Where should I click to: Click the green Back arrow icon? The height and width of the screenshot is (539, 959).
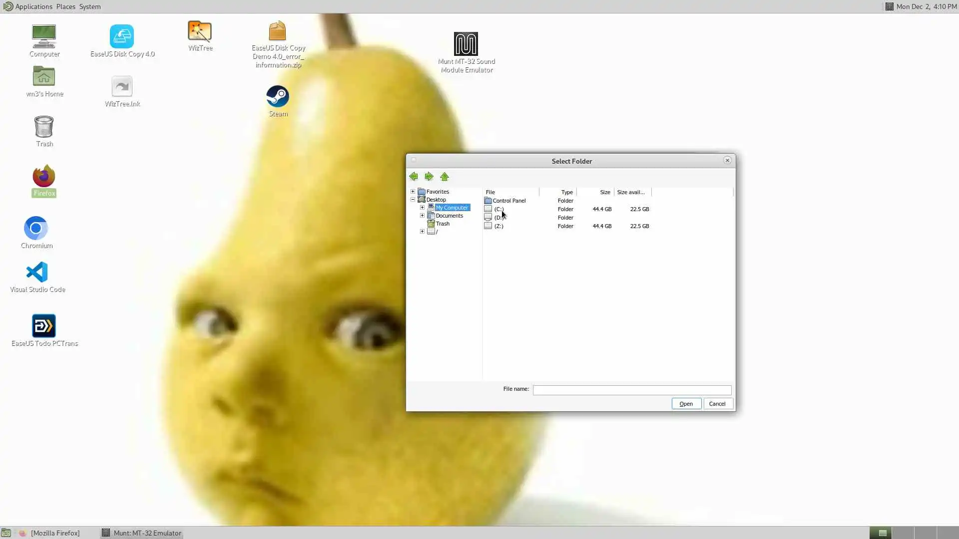(414, 177)
